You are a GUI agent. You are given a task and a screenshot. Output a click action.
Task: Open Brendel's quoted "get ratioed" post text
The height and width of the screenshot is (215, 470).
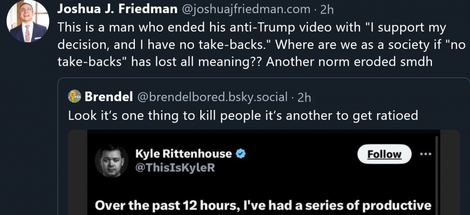[243, 115]
